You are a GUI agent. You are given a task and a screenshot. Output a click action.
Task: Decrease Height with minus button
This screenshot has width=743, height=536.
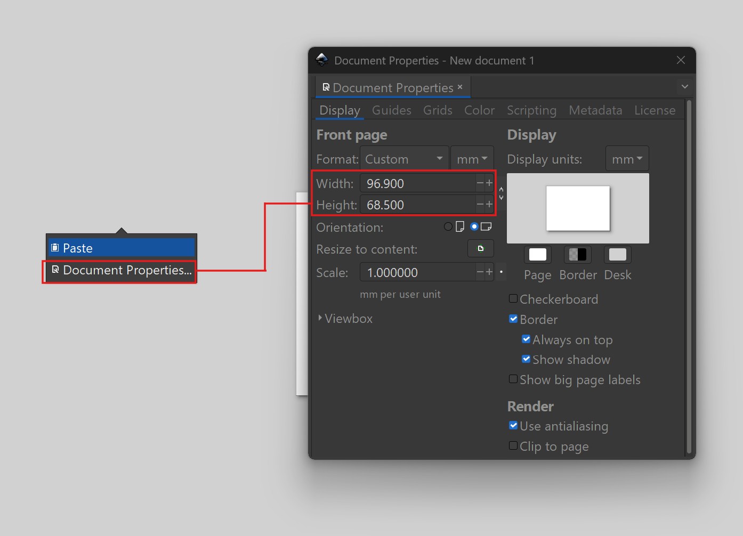point(480,205)
